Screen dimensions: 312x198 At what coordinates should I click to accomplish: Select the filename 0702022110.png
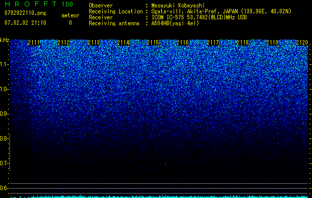[25, 13]
